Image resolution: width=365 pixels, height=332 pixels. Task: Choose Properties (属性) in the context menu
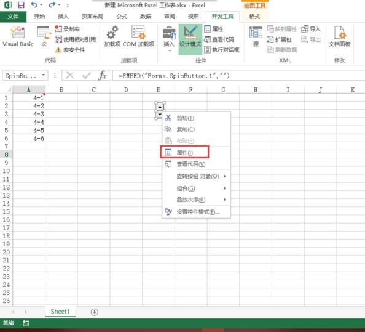click(196, 153)
